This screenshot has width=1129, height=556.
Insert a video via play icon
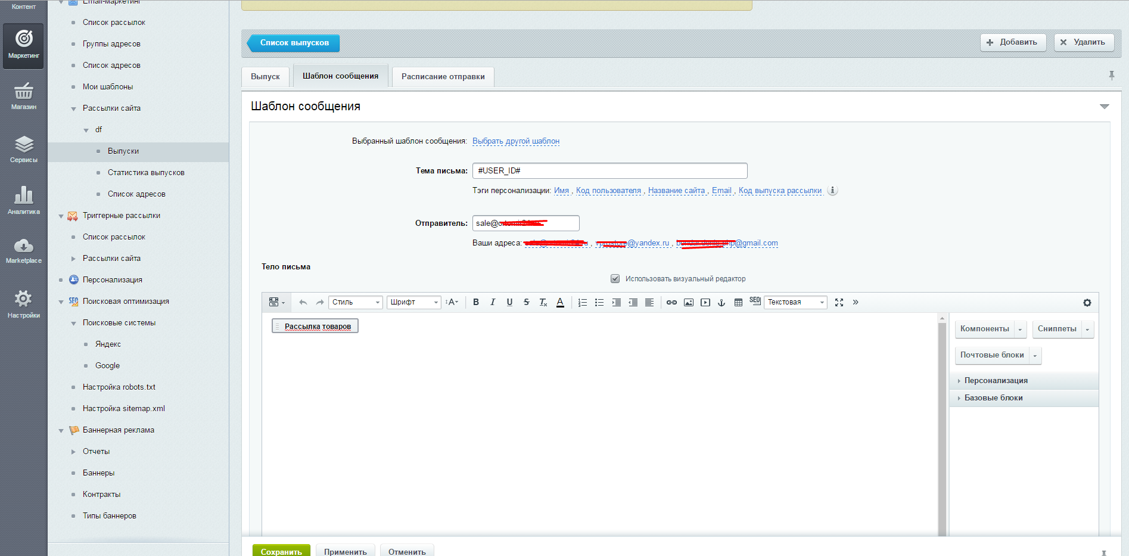point(705,302)
